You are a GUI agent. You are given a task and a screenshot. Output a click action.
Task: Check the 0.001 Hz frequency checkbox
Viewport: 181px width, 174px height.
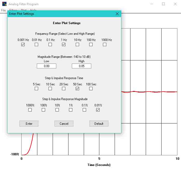tap(23, 44)
